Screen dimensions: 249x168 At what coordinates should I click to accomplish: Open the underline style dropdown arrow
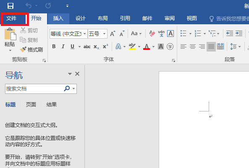click(x=79, y=47)
